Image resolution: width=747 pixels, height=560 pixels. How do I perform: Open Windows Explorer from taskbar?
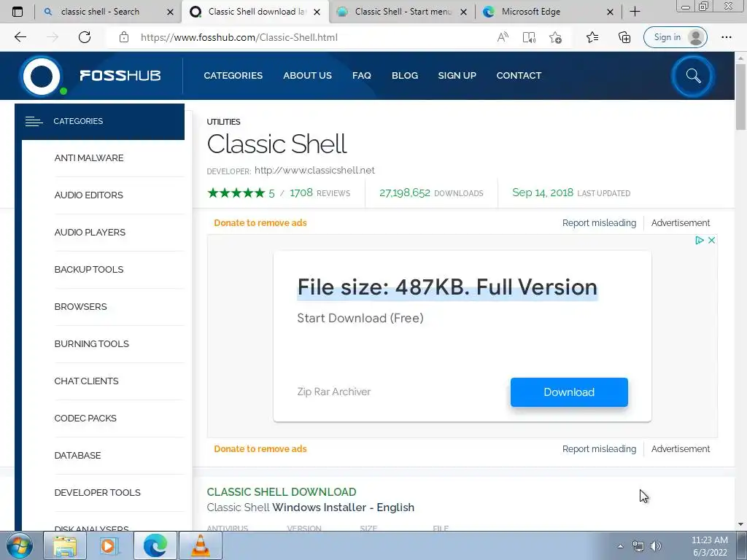pos(65,545)
